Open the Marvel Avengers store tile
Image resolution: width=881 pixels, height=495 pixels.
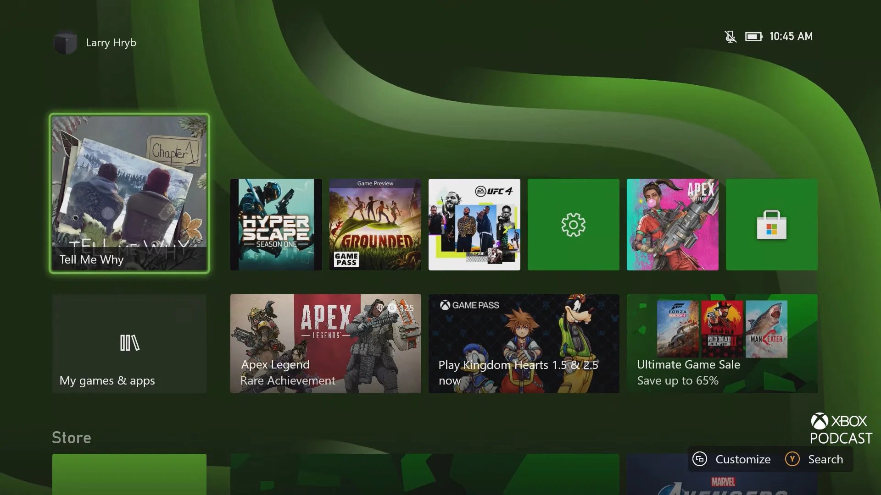point(722,474)
